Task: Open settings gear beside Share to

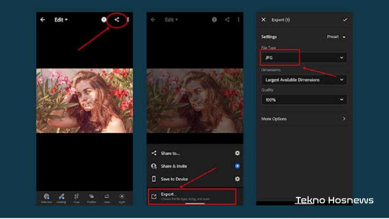Action: coord(237,153)
